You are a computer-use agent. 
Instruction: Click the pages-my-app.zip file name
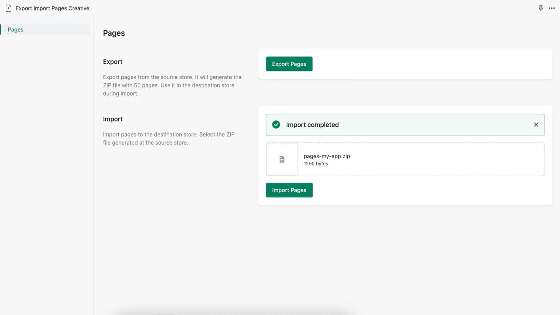click(x=327, y=156)
